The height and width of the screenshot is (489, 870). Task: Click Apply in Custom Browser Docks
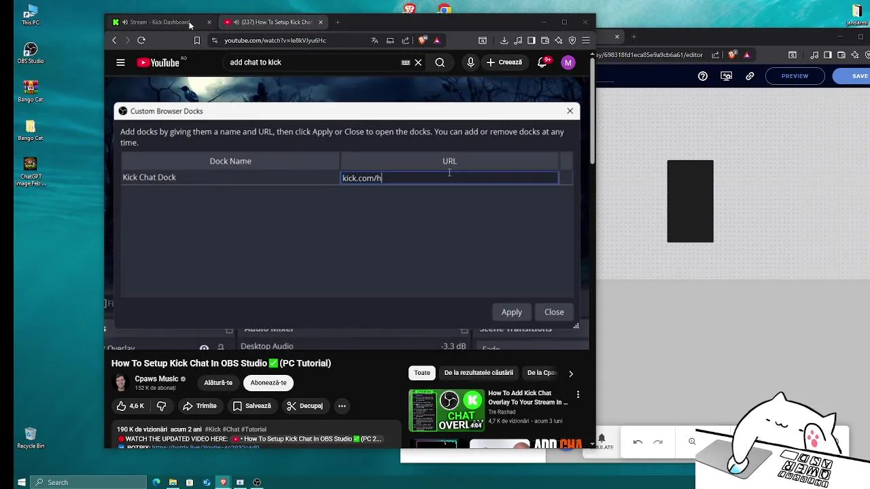(x=512, y=312)
